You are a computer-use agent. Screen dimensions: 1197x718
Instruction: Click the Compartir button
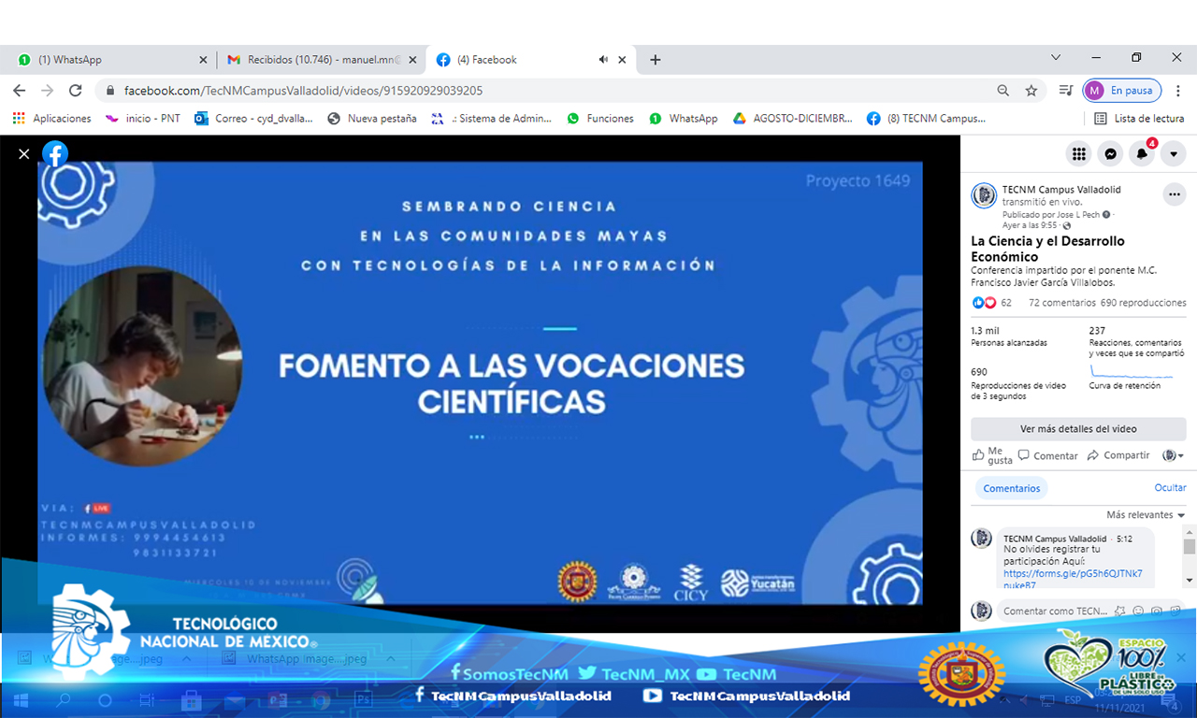point(1118,455)
